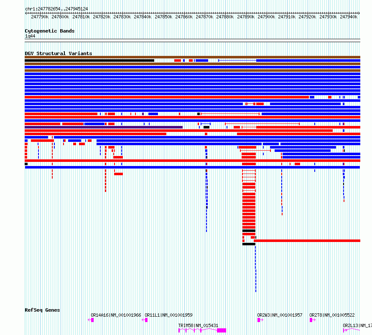The image size is (372, 335).
Task: Click the OR2W3 magenta gene arrow glyph
Action: pos(260,320)
